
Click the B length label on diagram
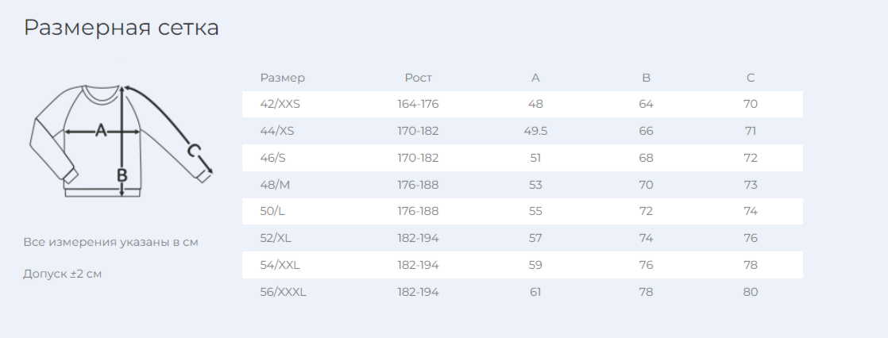(122, 175)
